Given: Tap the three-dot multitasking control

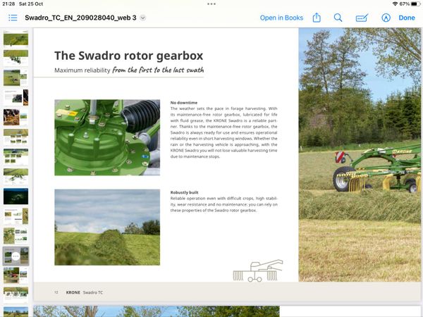Looking at the screenshot, I should (x=211, y=4).
